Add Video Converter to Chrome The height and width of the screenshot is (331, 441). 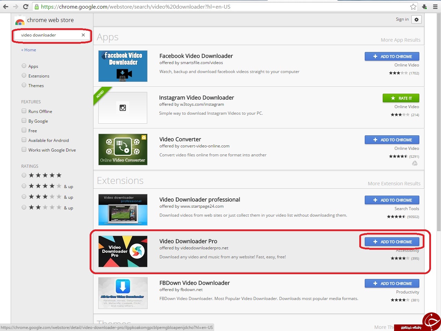(x=392, y=140)
